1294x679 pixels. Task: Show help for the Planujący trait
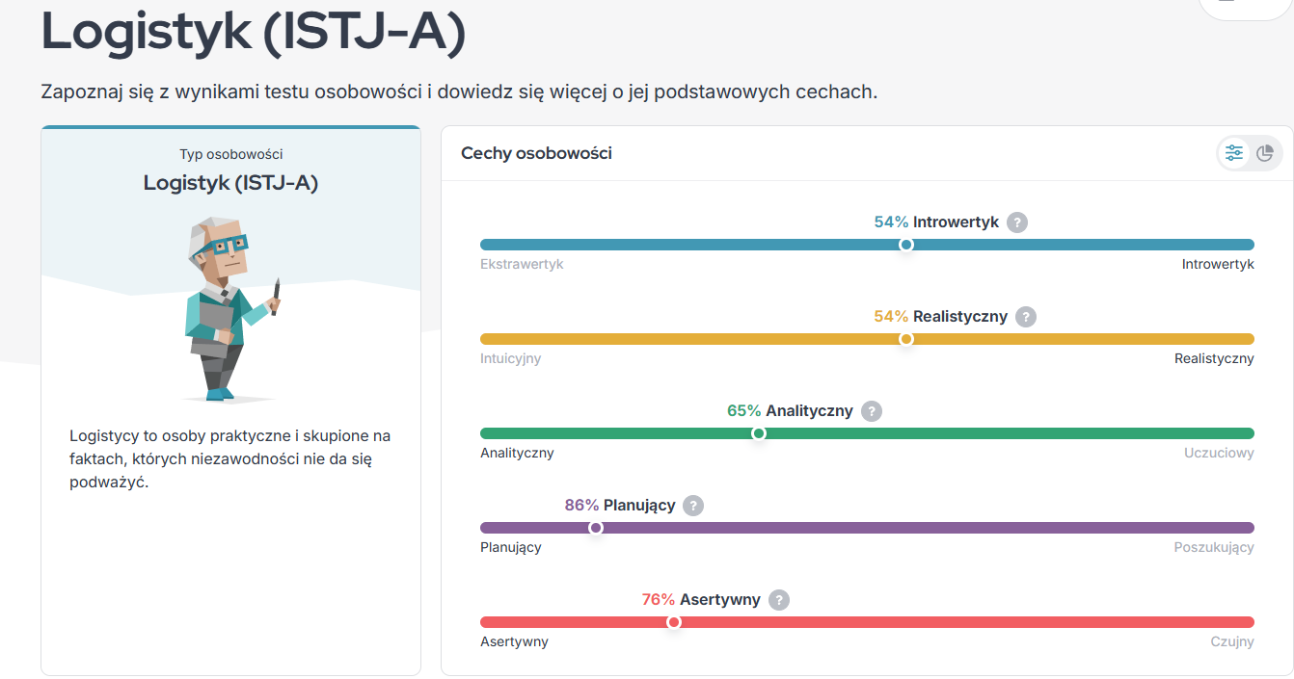[693, 506]
